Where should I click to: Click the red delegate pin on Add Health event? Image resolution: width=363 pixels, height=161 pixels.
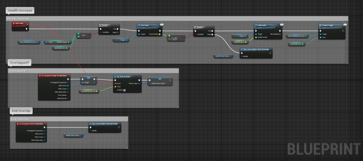[28, 24]
